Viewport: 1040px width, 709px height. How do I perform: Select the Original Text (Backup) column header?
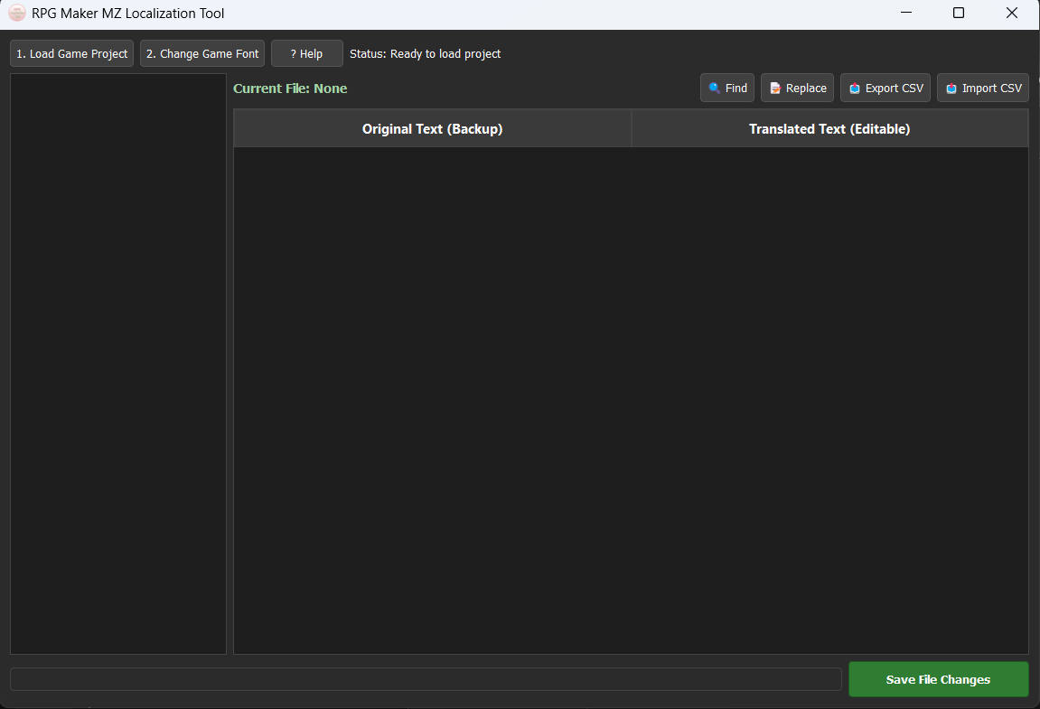tap(433, 128)
